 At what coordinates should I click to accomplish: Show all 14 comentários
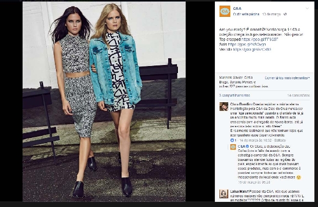(299, 95)
